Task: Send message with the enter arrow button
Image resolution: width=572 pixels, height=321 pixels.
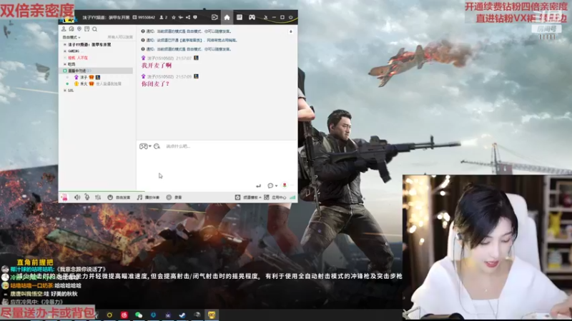Action: coord(258,185)
